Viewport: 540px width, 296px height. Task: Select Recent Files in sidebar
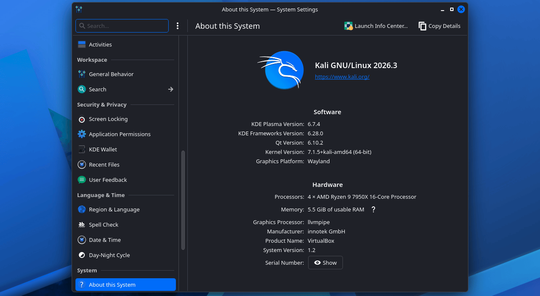coord(125,164)
